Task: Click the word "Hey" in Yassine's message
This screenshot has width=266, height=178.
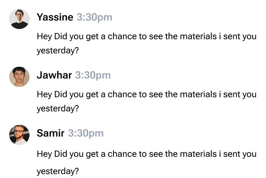Action: point(44,37)
